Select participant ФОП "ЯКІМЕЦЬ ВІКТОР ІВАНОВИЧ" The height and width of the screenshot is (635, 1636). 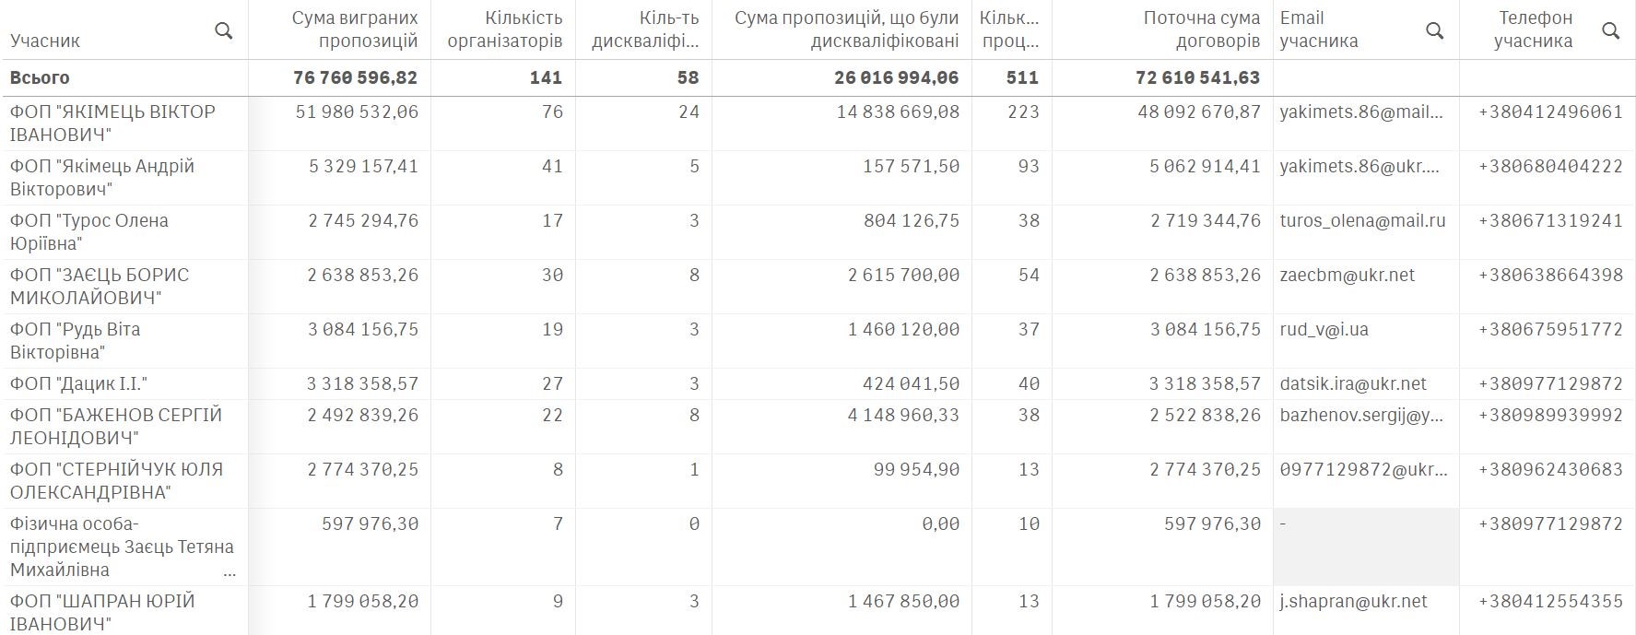112,123
